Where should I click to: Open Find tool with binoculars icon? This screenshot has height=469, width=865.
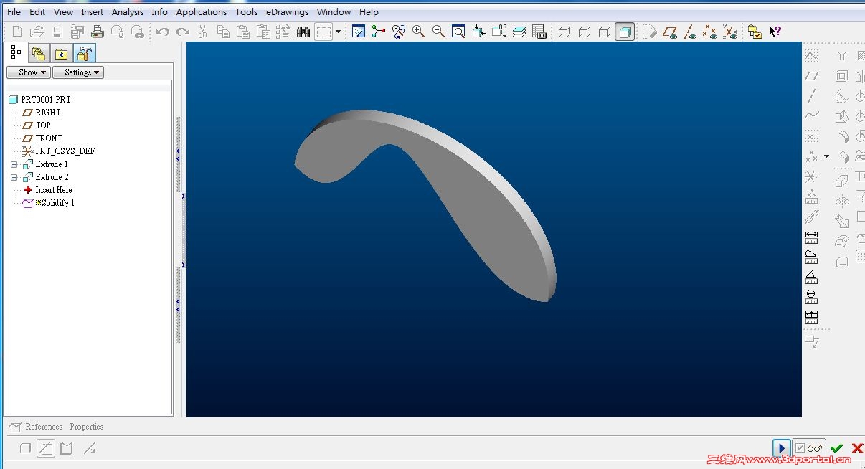303,32
